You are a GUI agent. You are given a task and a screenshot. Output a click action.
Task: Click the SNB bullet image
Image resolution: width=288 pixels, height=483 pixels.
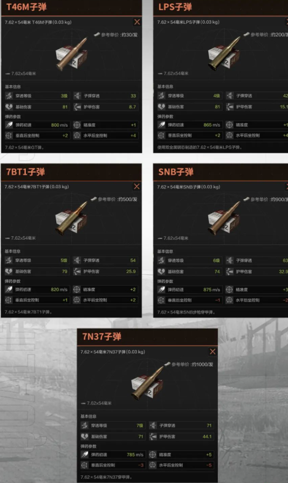click(x=224, y=219)
